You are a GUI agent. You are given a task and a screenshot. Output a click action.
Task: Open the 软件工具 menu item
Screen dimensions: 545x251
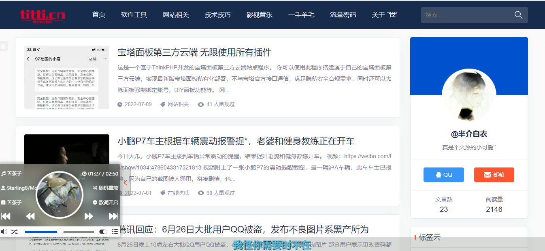pos(134,15)
